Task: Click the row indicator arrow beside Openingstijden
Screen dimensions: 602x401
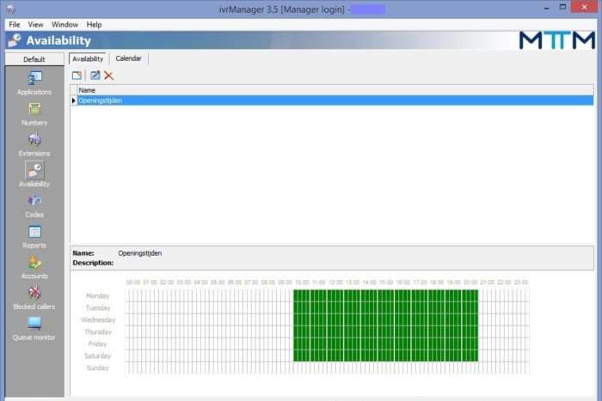Action: (x=74, y=100)
